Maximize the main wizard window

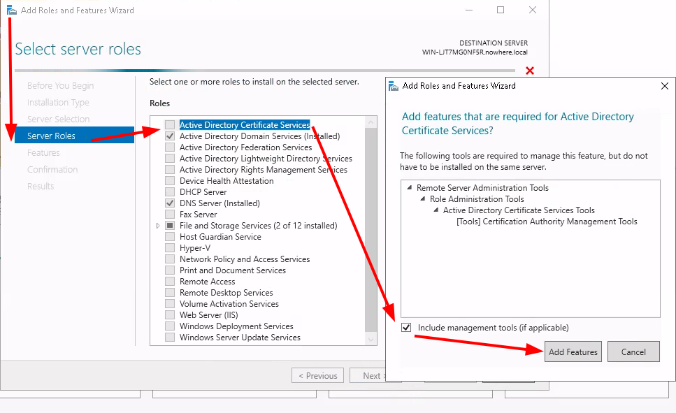(x=500, y=10)
